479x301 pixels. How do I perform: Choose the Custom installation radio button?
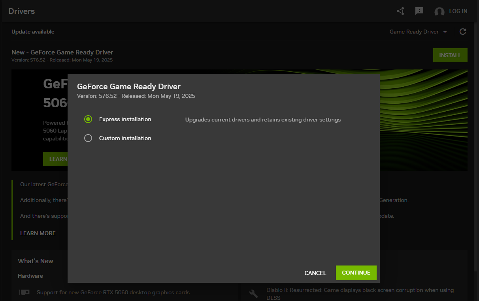pos(88,138)
